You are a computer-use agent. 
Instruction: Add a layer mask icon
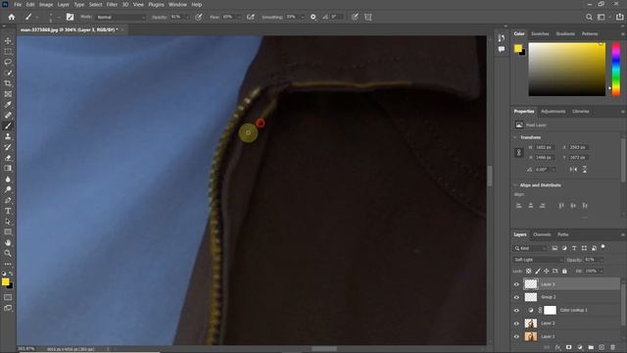tap(568, 347)
